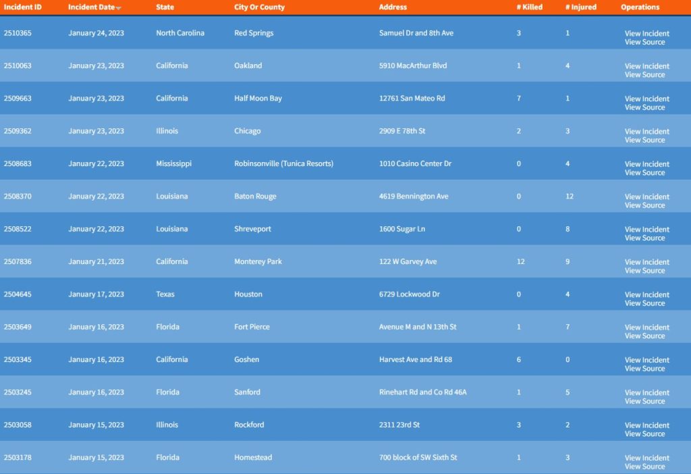The height and width of the screenshot is (474, 691).
Task: Click the # Killed column header
Action: coord(529,7)
